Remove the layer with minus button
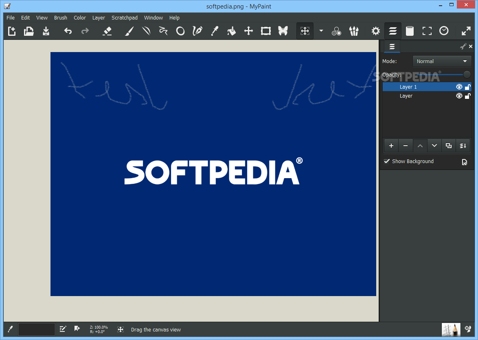Image resolution: width=478 pixels, height=340 pixels. (x=406, y=146)
